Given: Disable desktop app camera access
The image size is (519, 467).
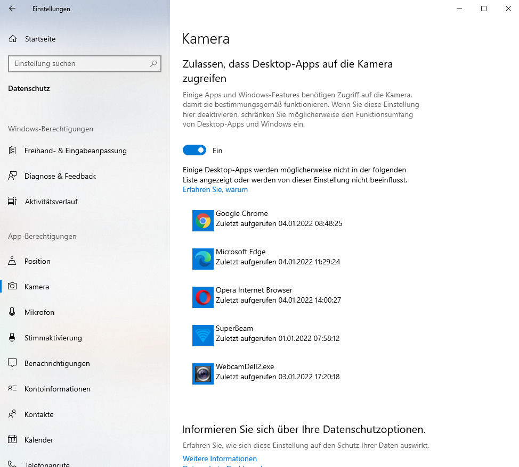Looking at the screenshot, I should pos(194,150).
